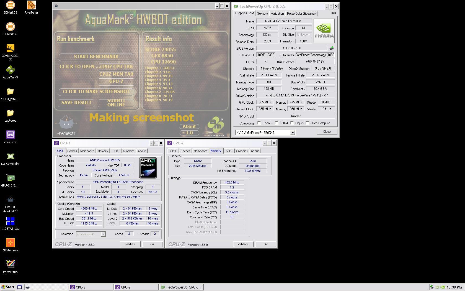Click the GPU Name field NVIDIA GeForce FX 5900XT
This screenshot has width=465, height=291.
click(x=284, y=21)
